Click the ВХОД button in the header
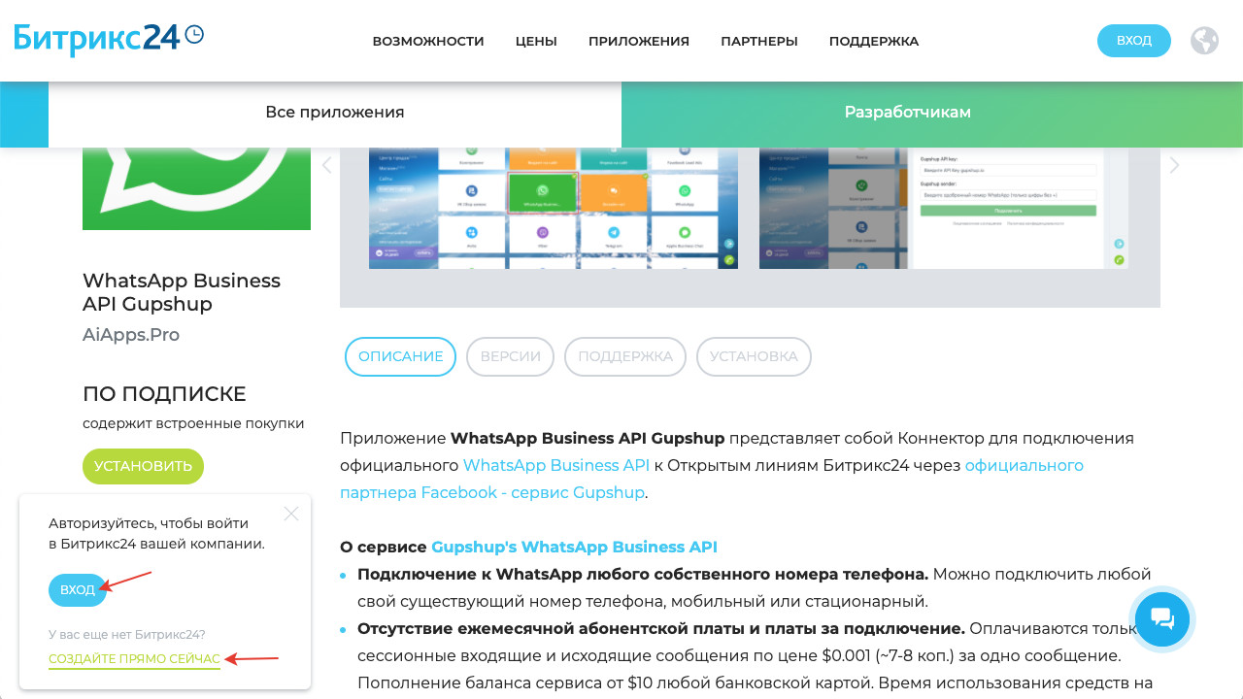 [x=1134, y=41]
